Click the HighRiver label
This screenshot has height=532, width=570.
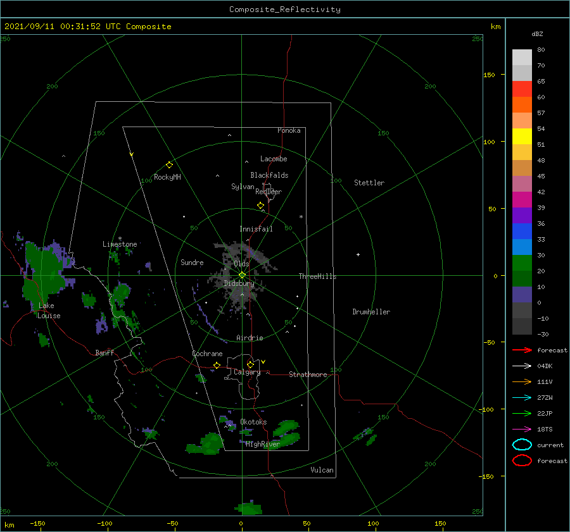tap(263, 444)
